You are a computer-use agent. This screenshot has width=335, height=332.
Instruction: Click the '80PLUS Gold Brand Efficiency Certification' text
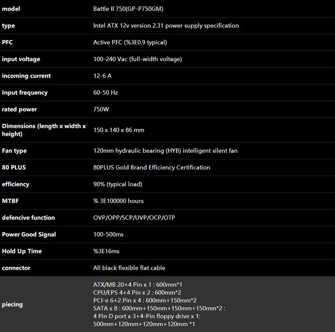pyautogui.click(x=152, y=167)
